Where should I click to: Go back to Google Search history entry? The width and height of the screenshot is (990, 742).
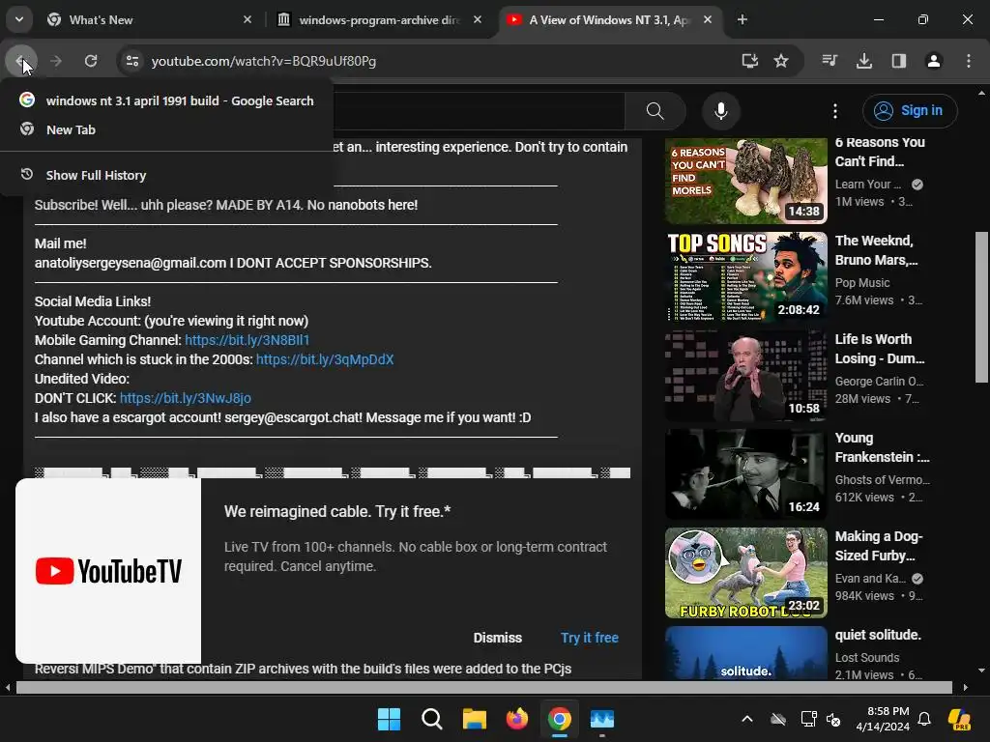(x=166, y=100)
